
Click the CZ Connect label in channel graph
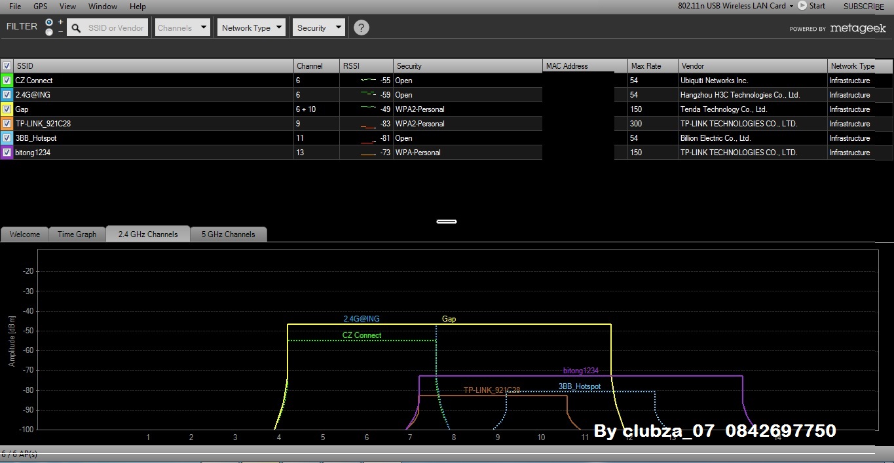point(362,335)
